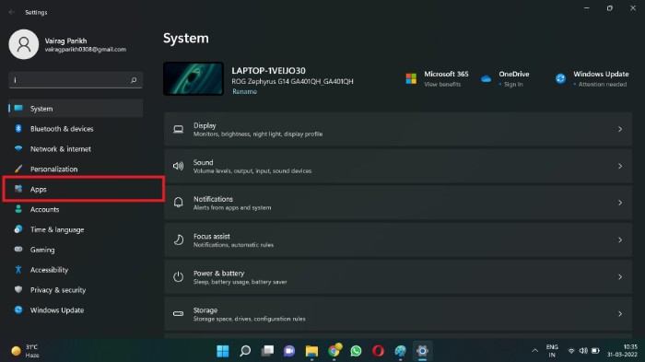Click Sign in under OneDrive
The width and height of the screenshot is (645, 362).
click(513, 85)
